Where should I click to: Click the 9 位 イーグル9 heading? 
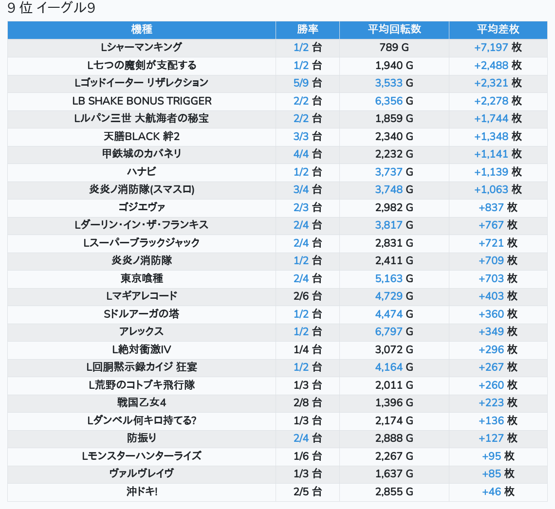click(51, 8)
